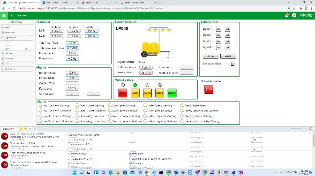Turn Light 4 Off

pos(227,48)
